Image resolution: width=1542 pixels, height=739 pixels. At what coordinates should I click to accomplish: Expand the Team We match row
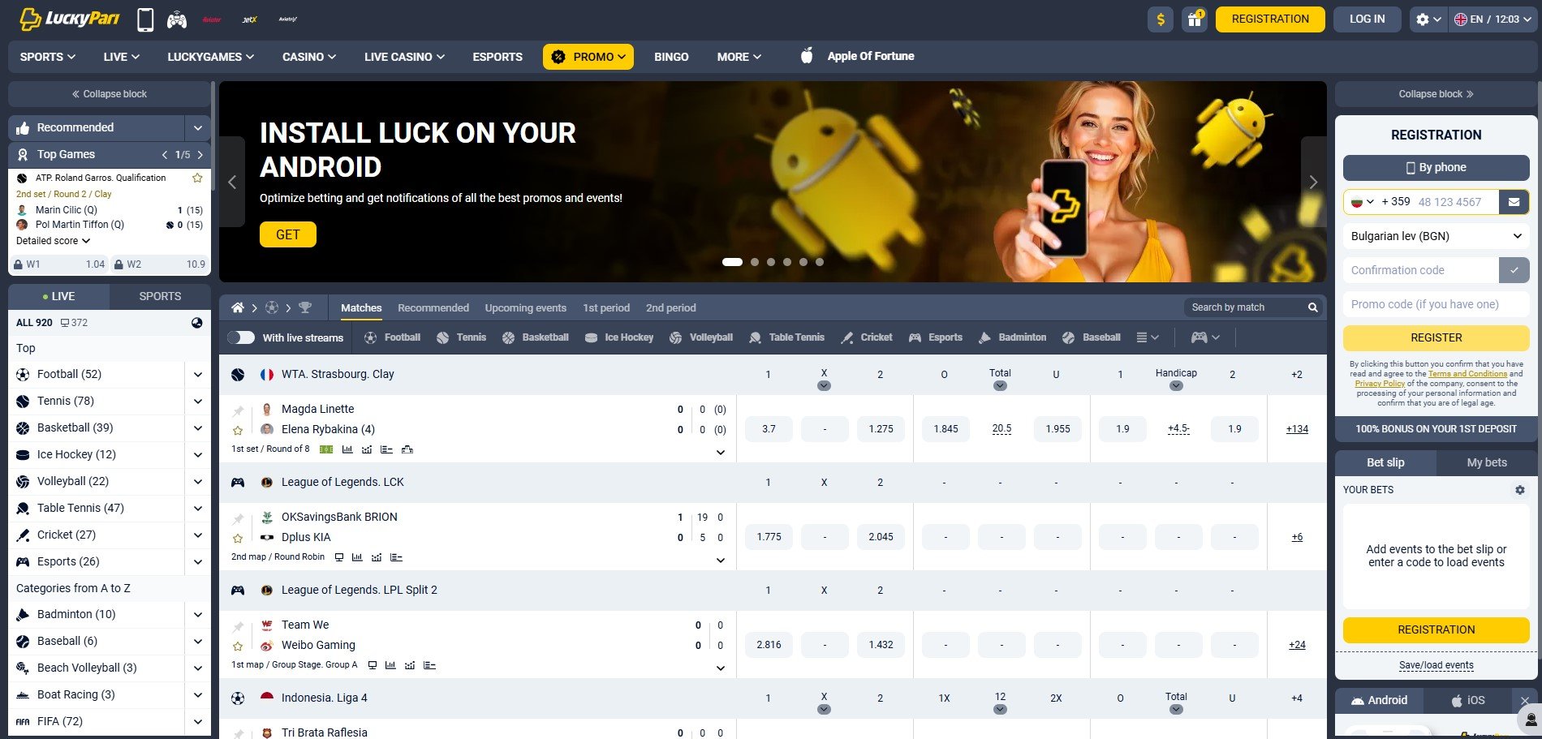[720, 668]
